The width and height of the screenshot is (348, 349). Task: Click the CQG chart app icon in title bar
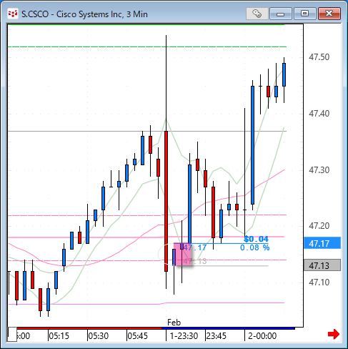pyautogui.click(x=13, y=14)
